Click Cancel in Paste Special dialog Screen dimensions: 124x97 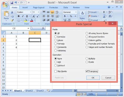pos(108,78)
